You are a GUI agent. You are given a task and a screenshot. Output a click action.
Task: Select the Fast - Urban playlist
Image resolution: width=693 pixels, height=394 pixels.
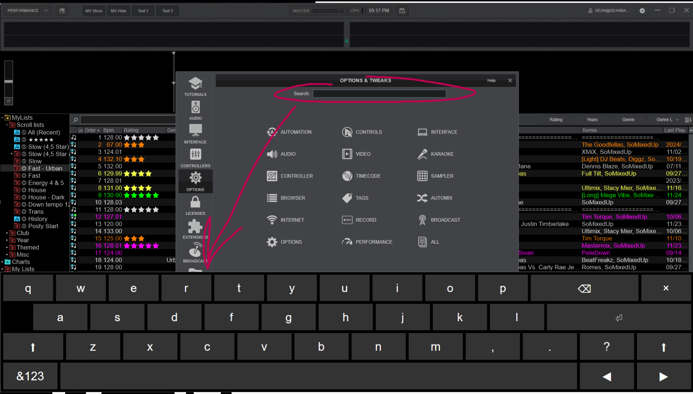45,169
